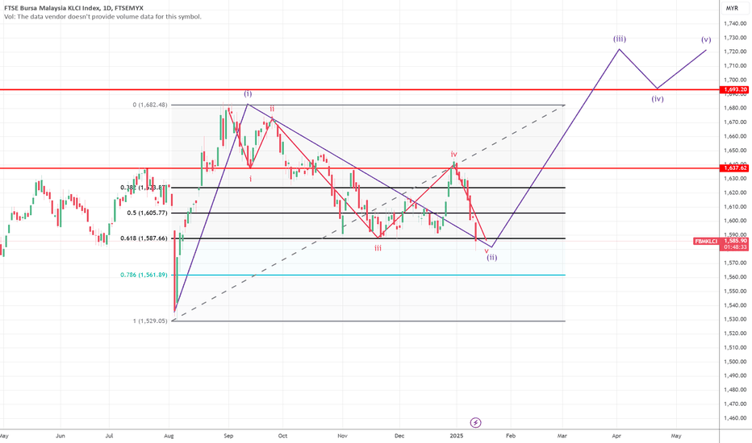Click the Aug label on time axis
This screenshot has height=443, width=752.
click(169, 436)
